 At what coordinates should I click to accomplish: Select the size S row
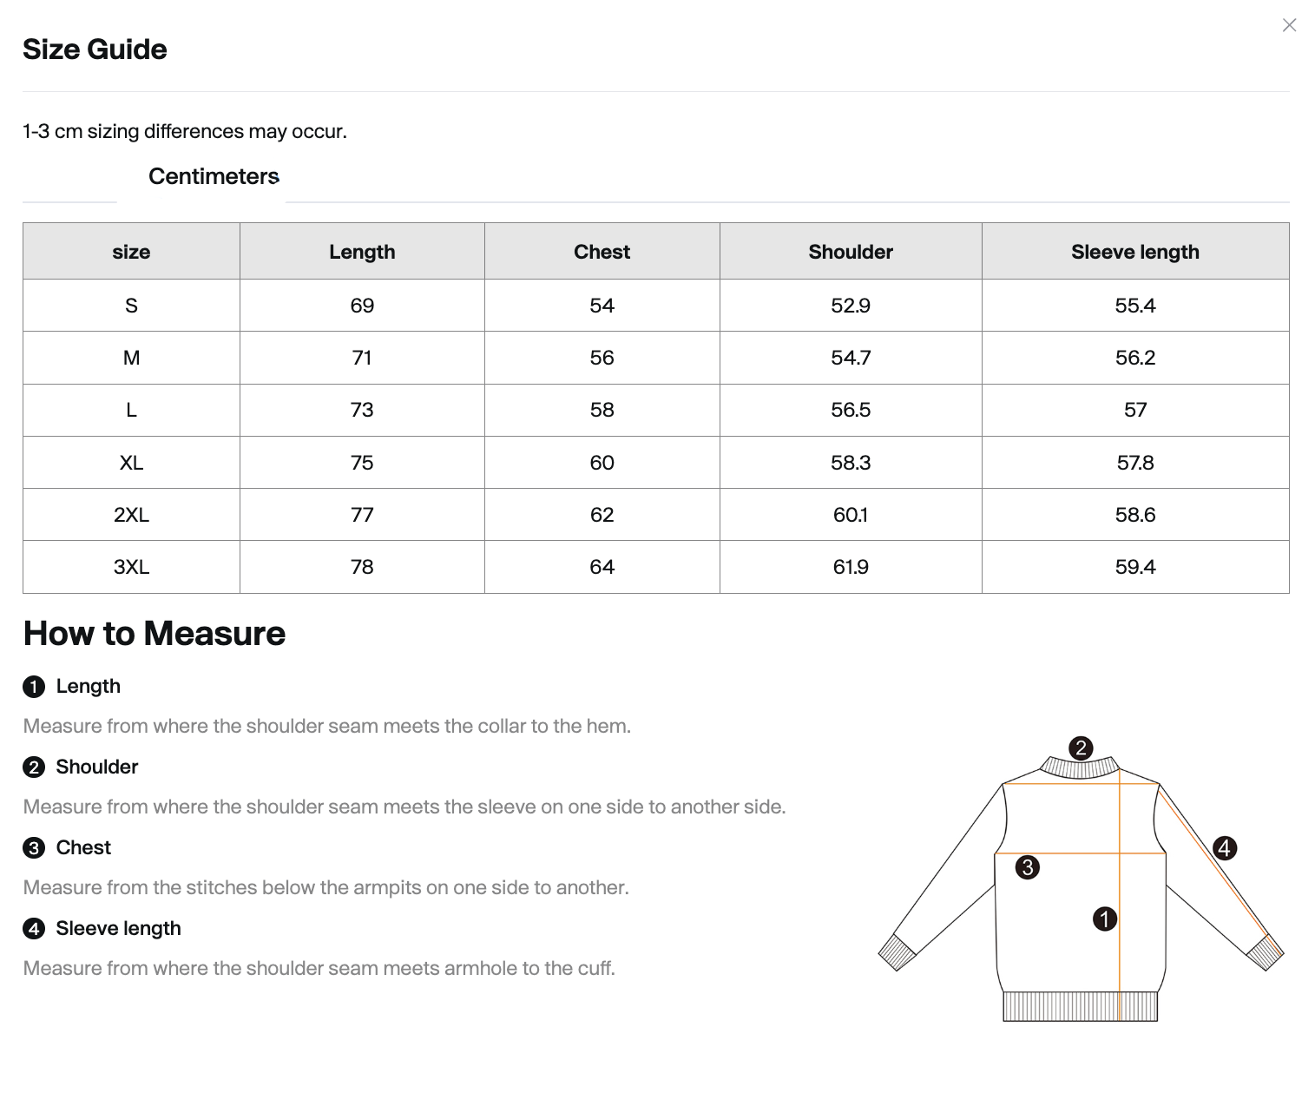click(131, 305)
